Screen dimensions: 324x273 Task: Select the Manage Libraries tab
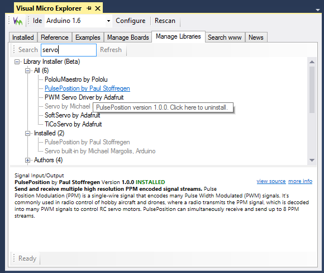(178, 36)
